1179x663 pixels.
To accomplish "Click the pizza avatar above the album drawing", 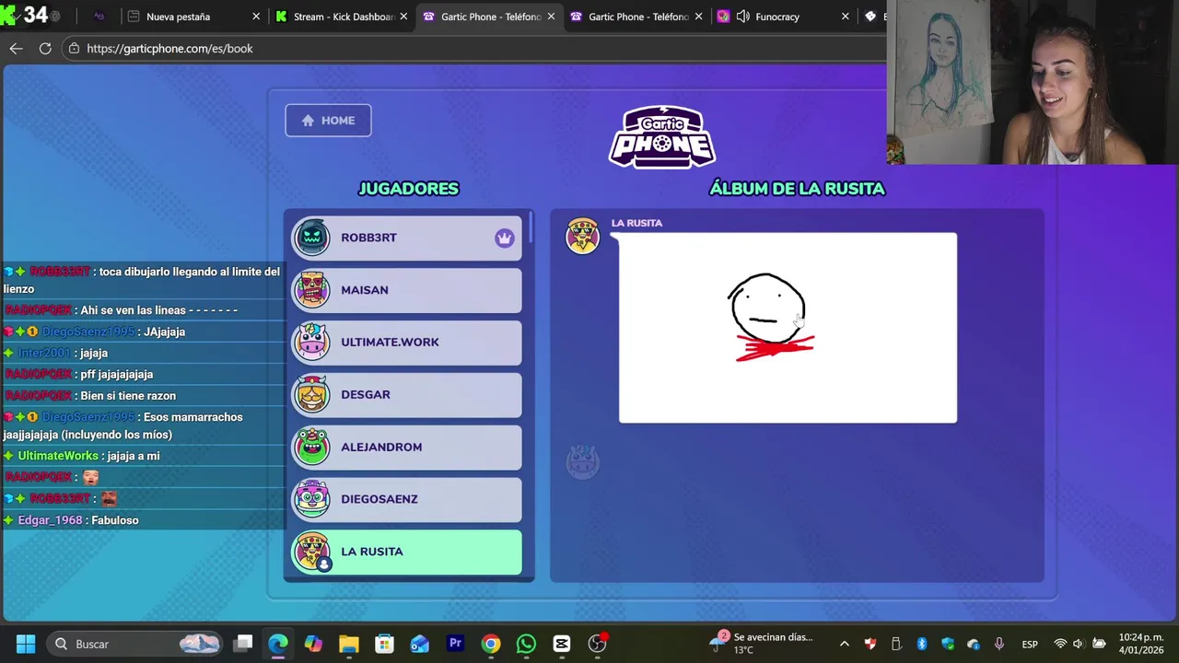I will tap(582, 236).
